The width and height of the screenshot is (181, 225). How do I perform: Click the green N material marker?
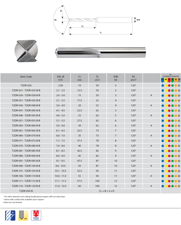[x=173, y=80]
